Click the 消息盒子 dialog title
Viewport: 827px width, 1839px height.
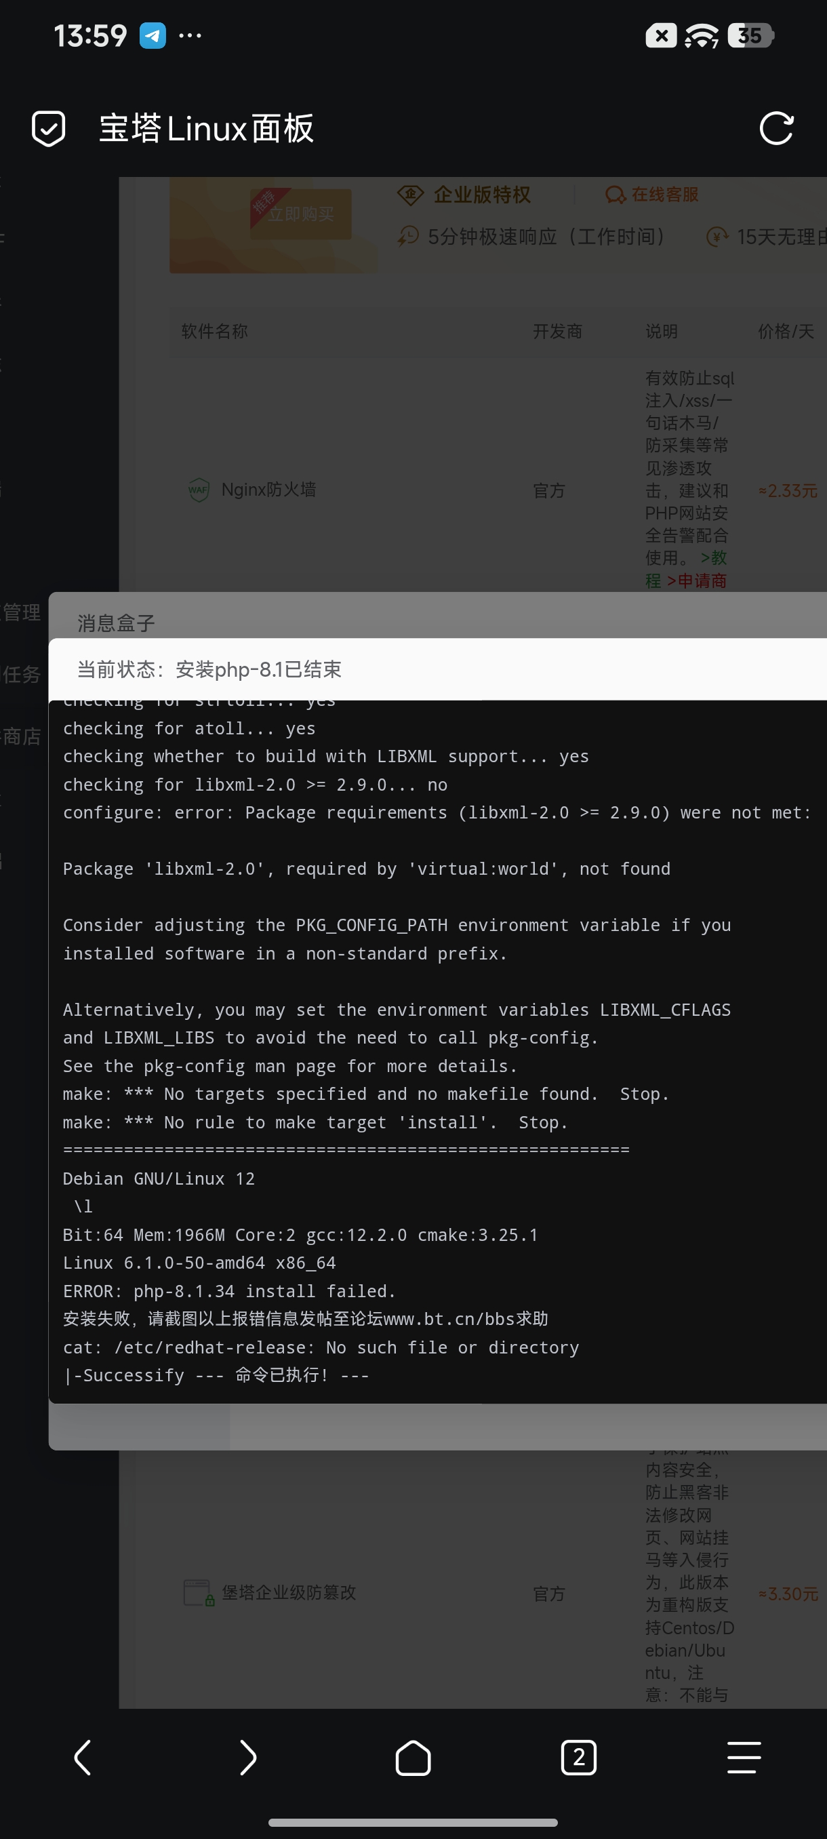[x=116, y=623]
